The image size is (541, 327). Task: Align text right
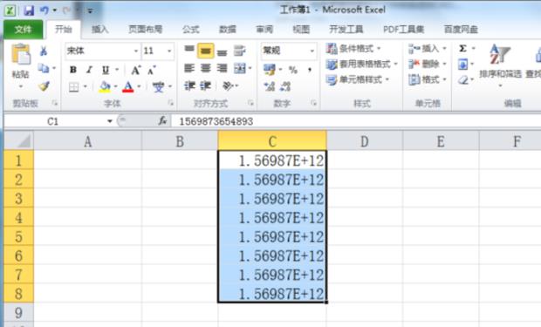point(222,68)
